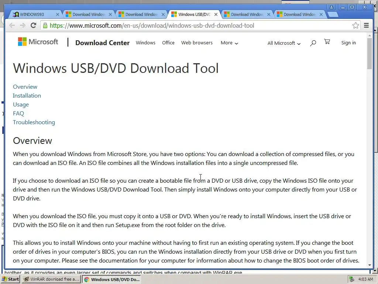The height and width of the screenshot is (284, 378).
Task: Open the Windows Start button
Action: coord(10,279)
